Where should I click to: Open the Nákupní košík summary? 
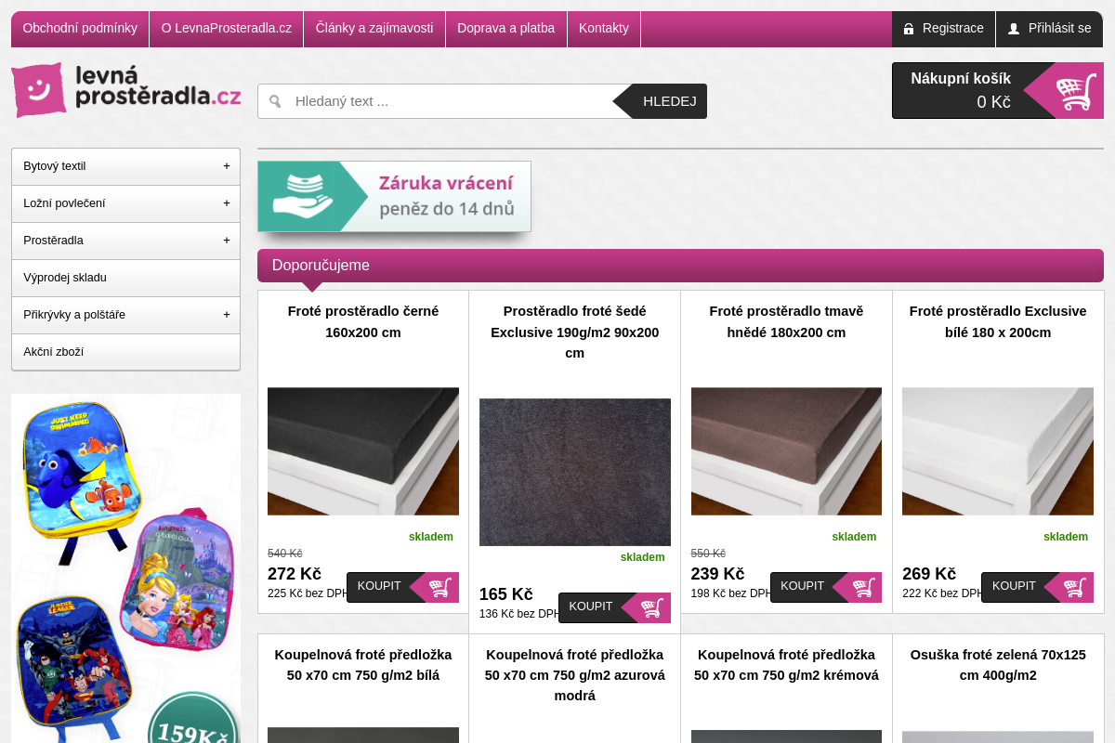point(998,91)
